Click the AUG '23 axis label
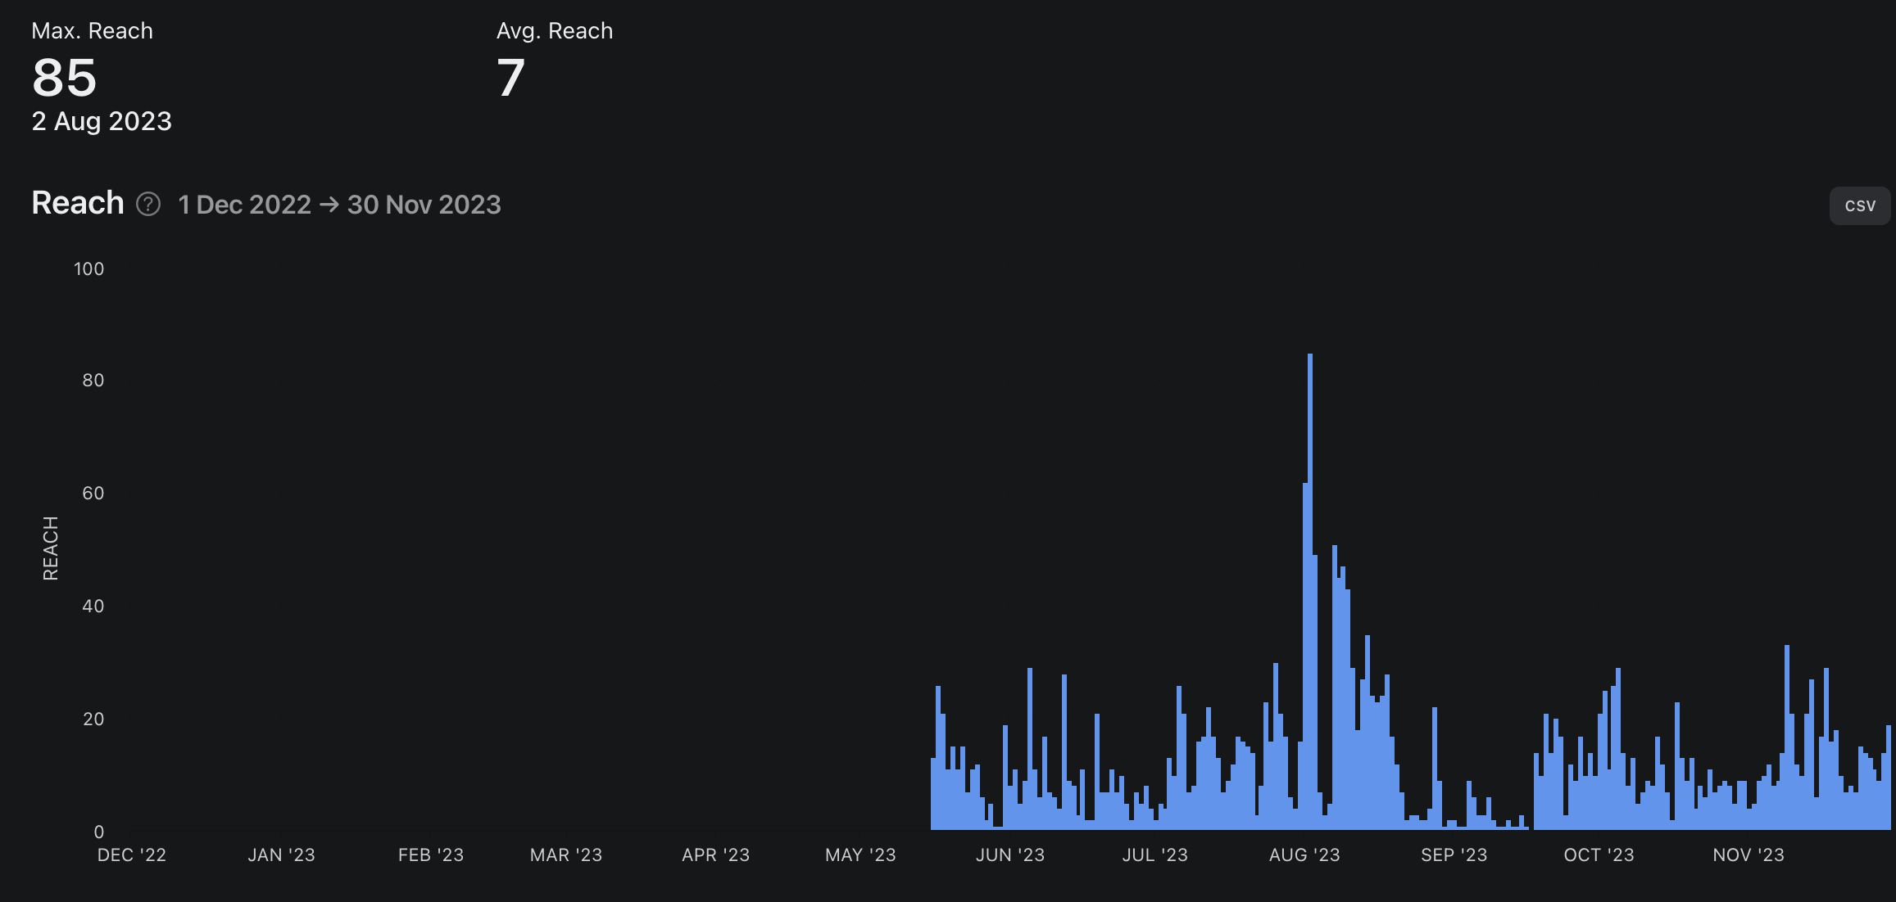Image resolution: width=1896 pixels, height=902 pixels. point(1304,855)
